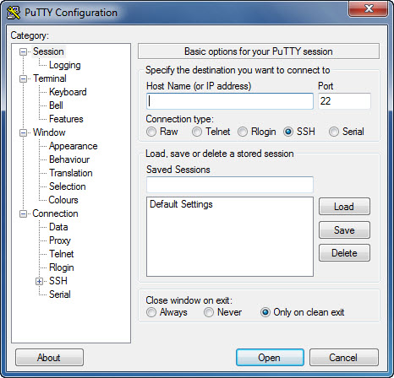
Task: Focus the Port number field
Action: (344, 101)
